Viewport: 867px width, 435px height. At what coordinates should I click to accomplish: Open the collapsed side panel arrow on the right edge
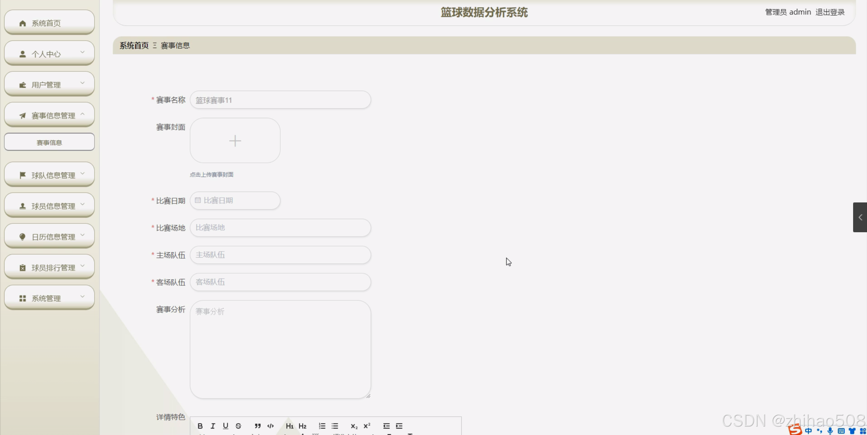(860, 217)
